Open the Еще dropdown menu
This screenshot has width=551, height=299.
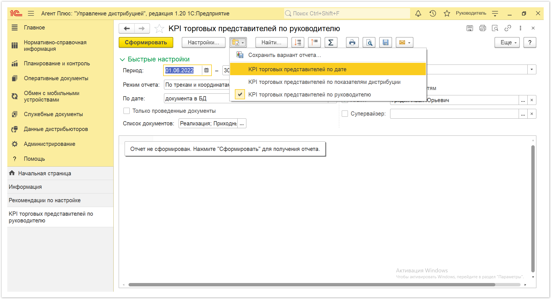coord(507,42)
